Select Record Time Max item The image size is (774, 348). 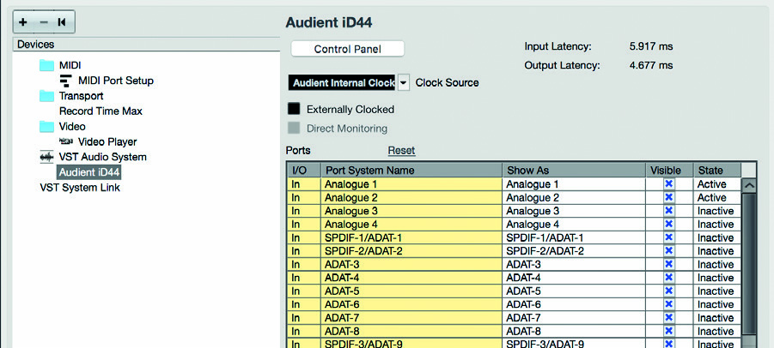(x=101, y=111)
